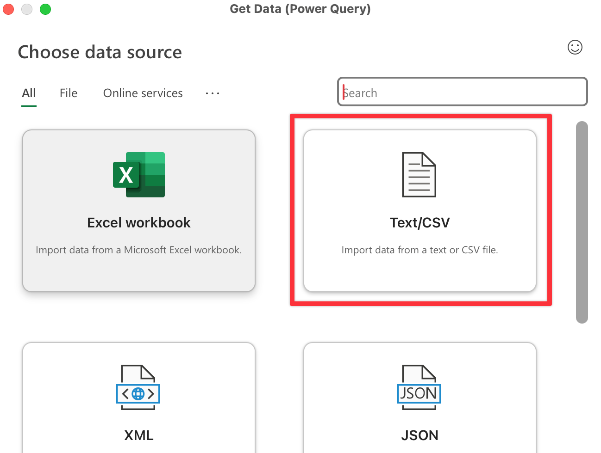Image resolution: width=601 pixels, height=453 pixels.
Task: Select the Excel workbook title text
Action: (139, 223)
